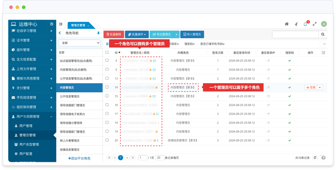This screenshot has width=336, height=170.
Task: Switch to the 管理员管理 tab
Action: click(78, 25)
